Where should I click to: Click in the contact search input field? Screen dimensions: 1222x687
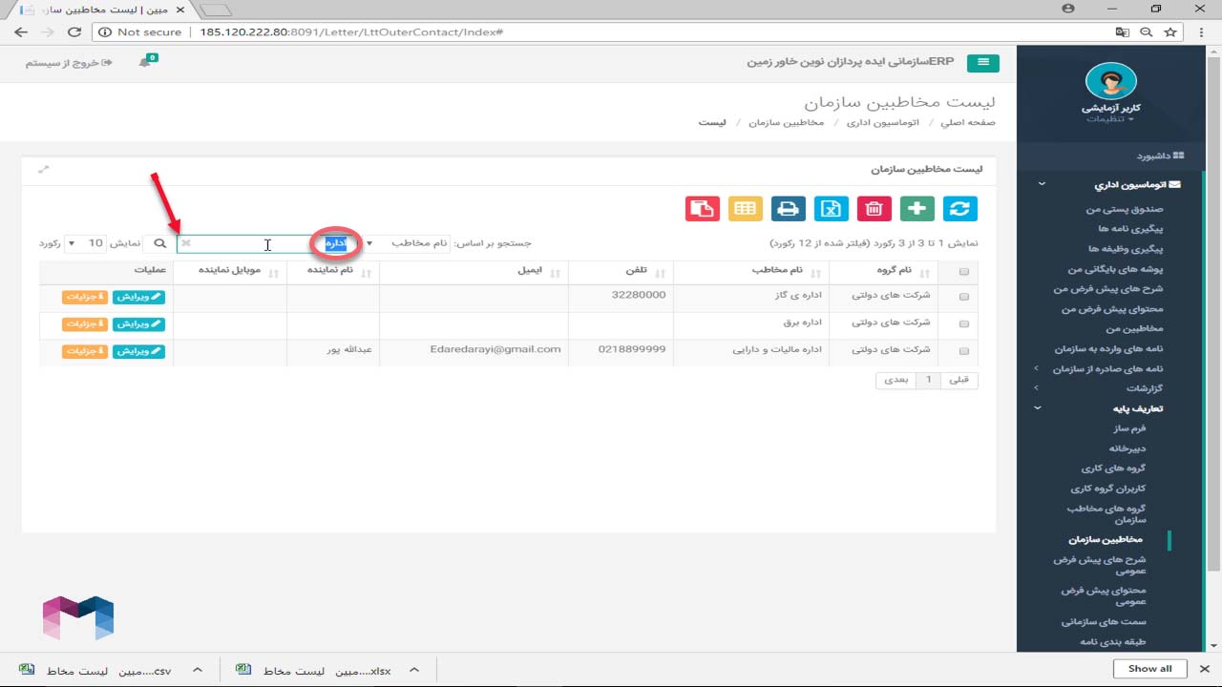267,243
